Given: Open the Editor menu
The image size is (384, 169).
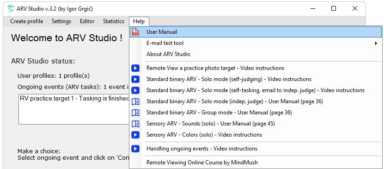Looking at the screenshot, I should (87, 21).
